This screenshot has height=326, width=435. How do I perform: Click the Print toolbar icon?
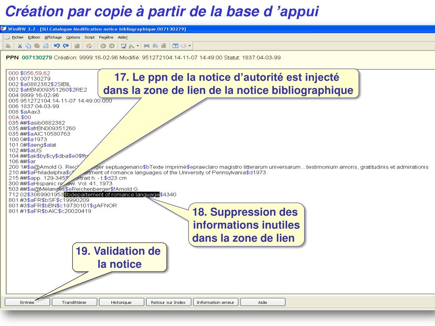(8, 46)
